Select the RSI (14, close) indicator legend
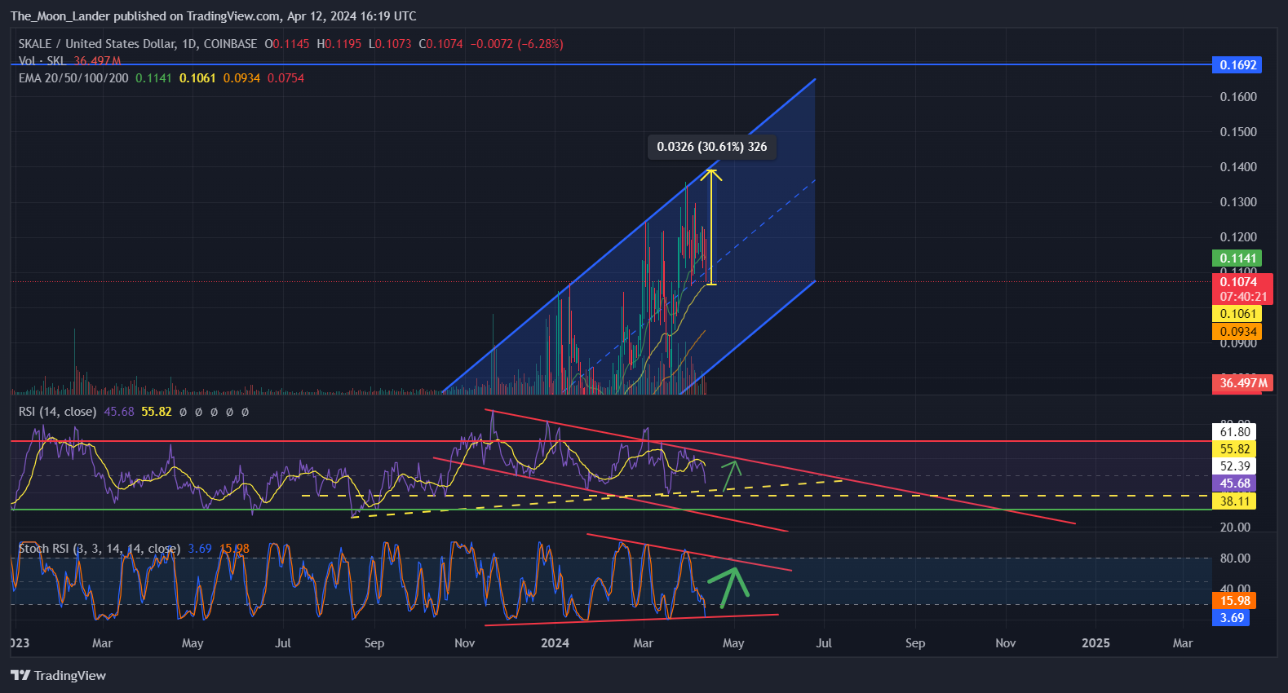 tap(57, 412)
